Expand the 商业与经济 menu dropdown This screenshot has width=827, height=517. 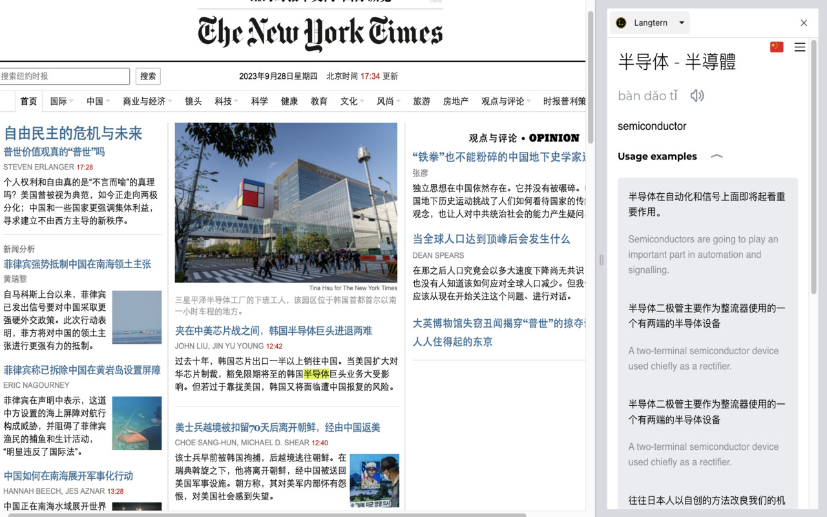coord(147,101)
